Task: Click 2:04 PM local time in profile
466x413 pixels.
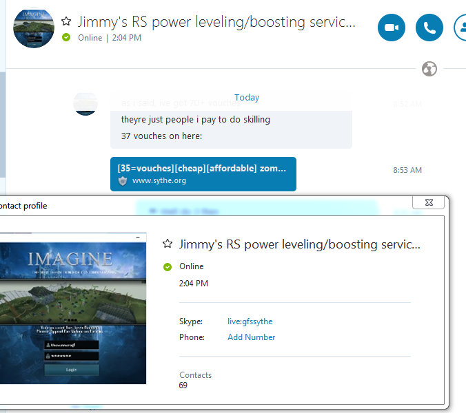Action: pyautogui.click(x=194, y=284)
